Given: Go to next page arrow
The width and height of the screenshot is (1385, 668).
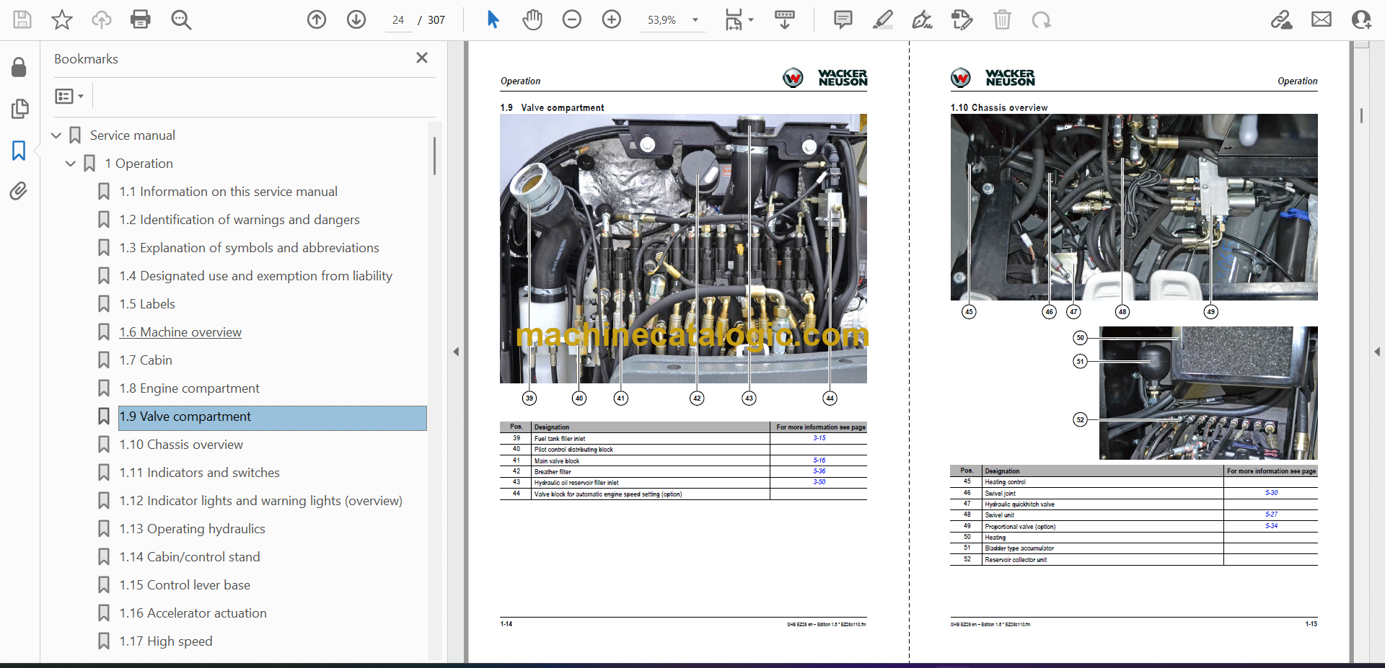Looking at the screenshot, I should pos(356,19).
